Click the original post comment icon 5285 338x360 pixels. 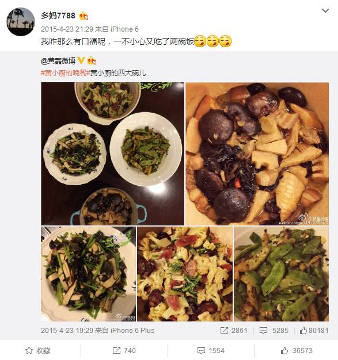(x=274, y=330)
